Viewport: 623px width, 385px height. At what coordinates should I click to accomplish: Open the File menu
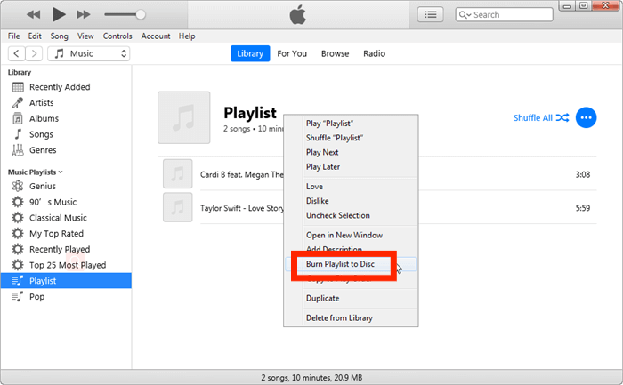[x=13, y=36]
